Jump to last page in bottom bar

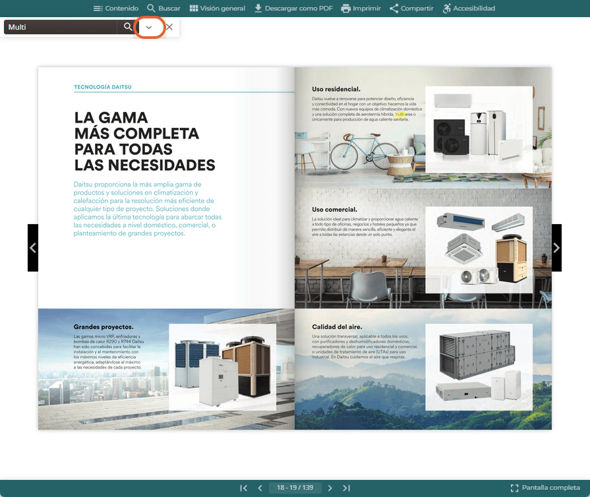coord(347,488)
